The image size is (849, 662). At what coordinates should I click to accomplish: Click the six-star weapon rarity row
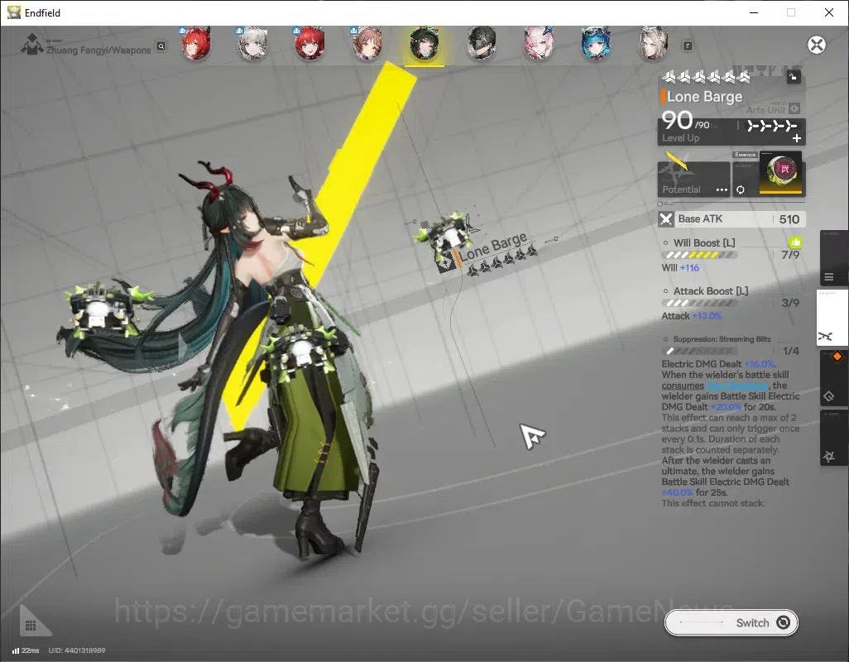tap(706, 78)
